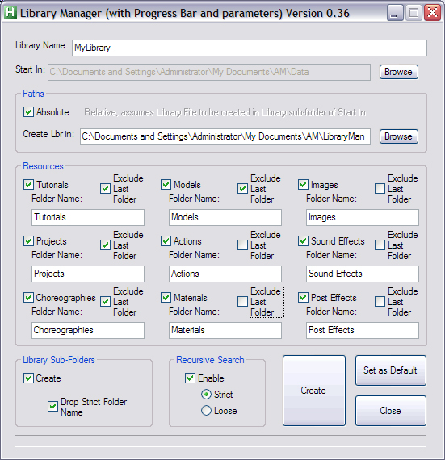Select the Strict radio button

point(207,395)
